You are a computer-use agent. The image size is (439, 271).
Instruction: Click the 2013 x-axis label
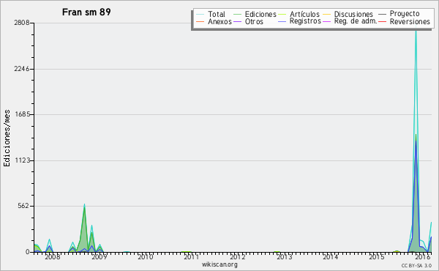[284, 257]
